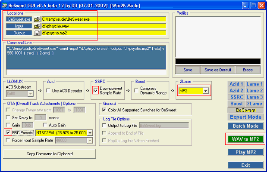Toggle the FRC Presets checkbox
Screen dimensions: 267x172
(x=8, y=132)
